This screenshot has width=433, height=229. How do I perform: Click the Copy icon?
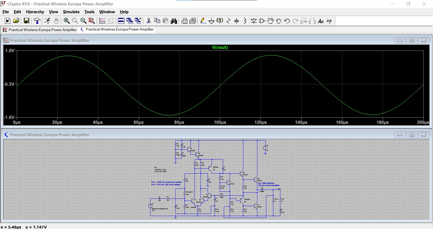pyautogui.click(x=157, y=21)
